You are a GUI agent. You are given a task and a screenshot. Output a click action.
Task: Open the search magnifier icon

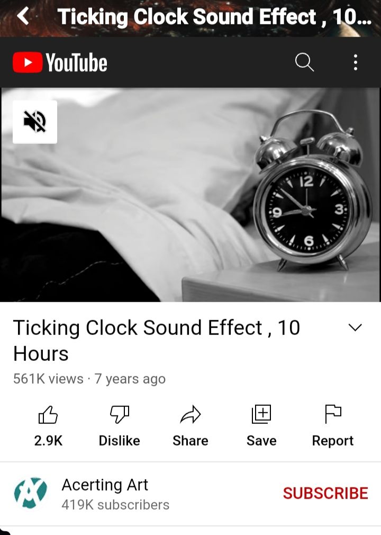click(304, 62)
